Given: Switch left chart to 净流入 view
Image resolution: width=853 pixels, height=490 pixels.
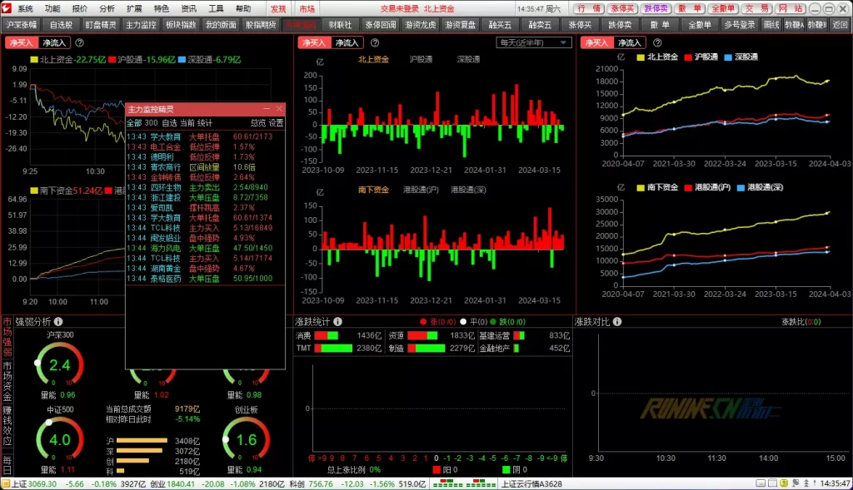Looking at the screenshot, I should coord(54,42).
